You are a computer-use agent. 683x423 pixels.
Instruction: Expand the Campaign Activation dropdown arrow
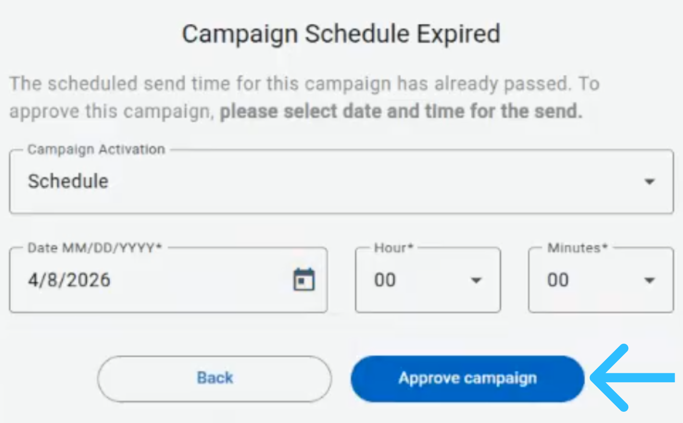(649, 181)
